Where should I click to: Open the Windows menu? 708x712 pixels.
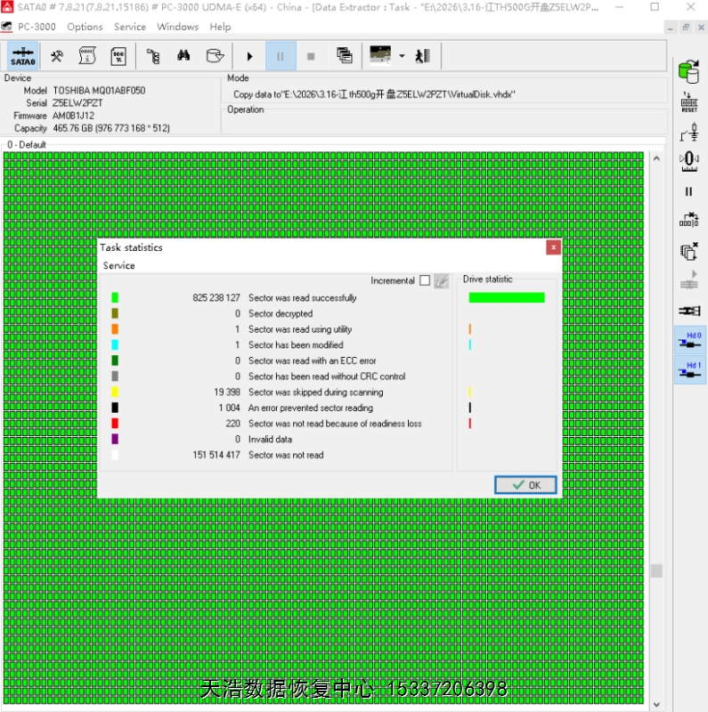click(177, 27)
